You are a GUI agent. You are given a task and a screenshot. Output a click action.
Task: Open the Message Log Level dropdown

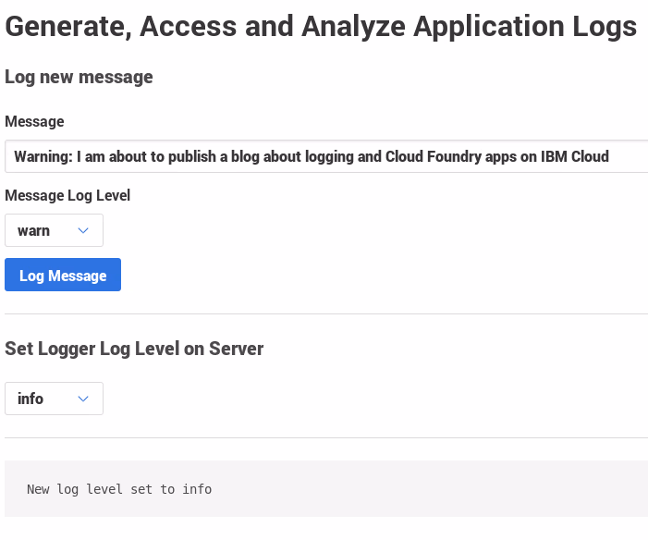pyautogui.click(x=54, y=230)
